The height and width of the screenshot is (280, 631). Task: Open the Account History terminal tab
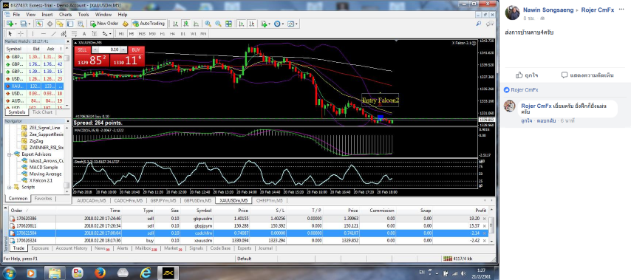pyautogui.click(x=72, y=249)
